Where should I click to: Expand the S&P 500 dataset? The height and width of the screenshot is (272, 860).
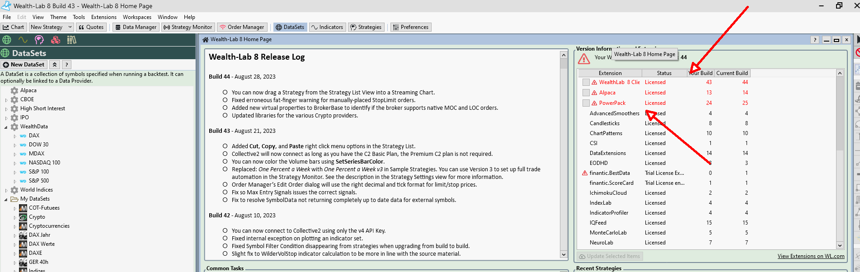(x=15, y=181)
